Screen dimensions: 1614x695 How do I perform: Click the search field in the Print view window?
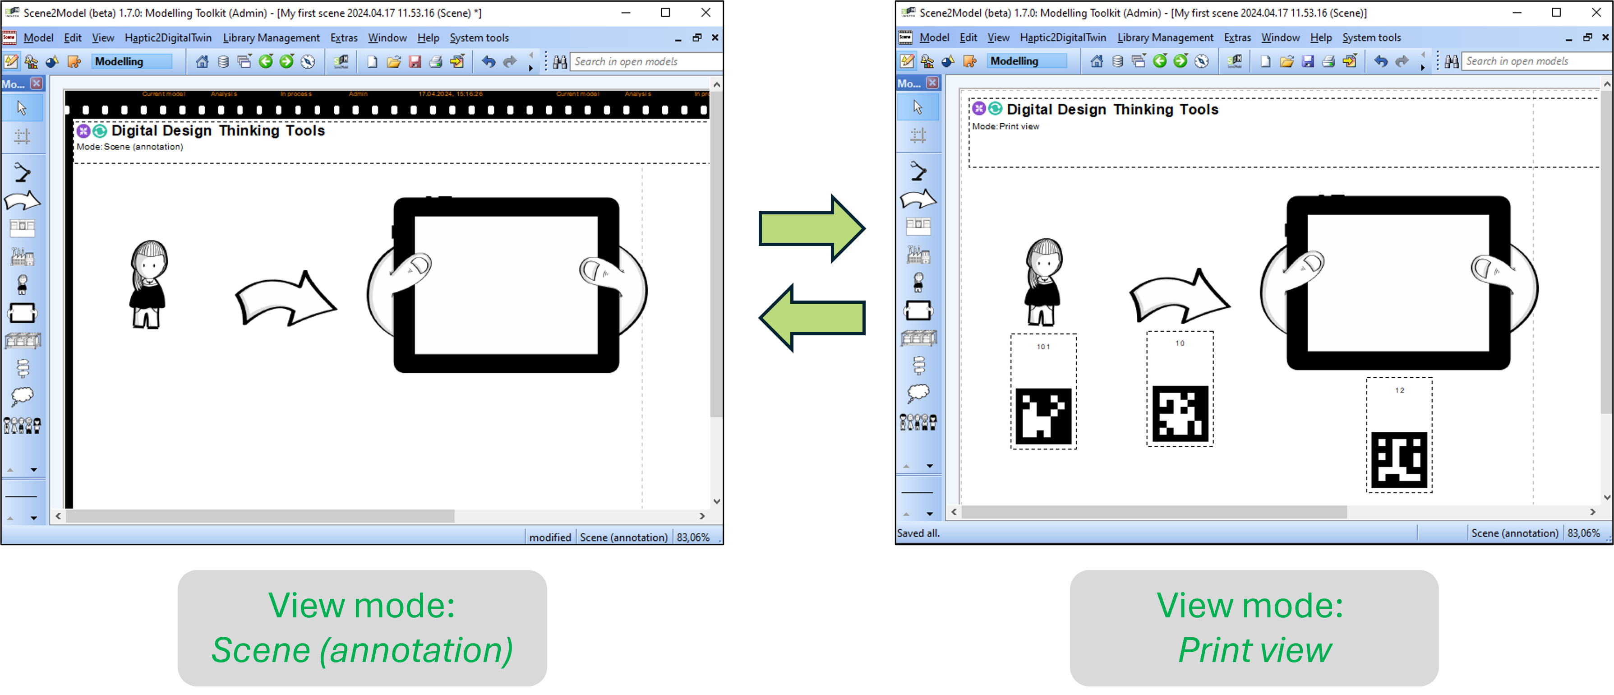tap(1536, 61)
